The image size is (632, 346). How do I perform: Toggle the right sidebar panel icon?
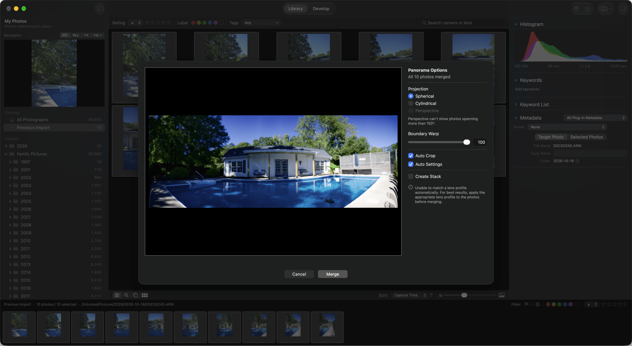pyautogui.click(x=623, y=8)
